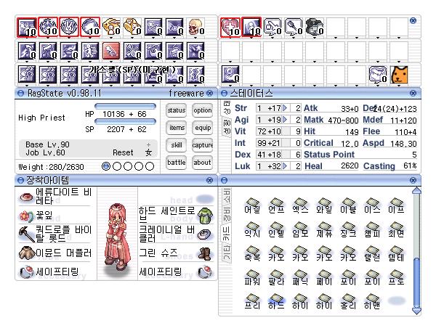Click the capture button in RagState
The height and width of the screenshot is (331, 436).
[x=202, y=145]
